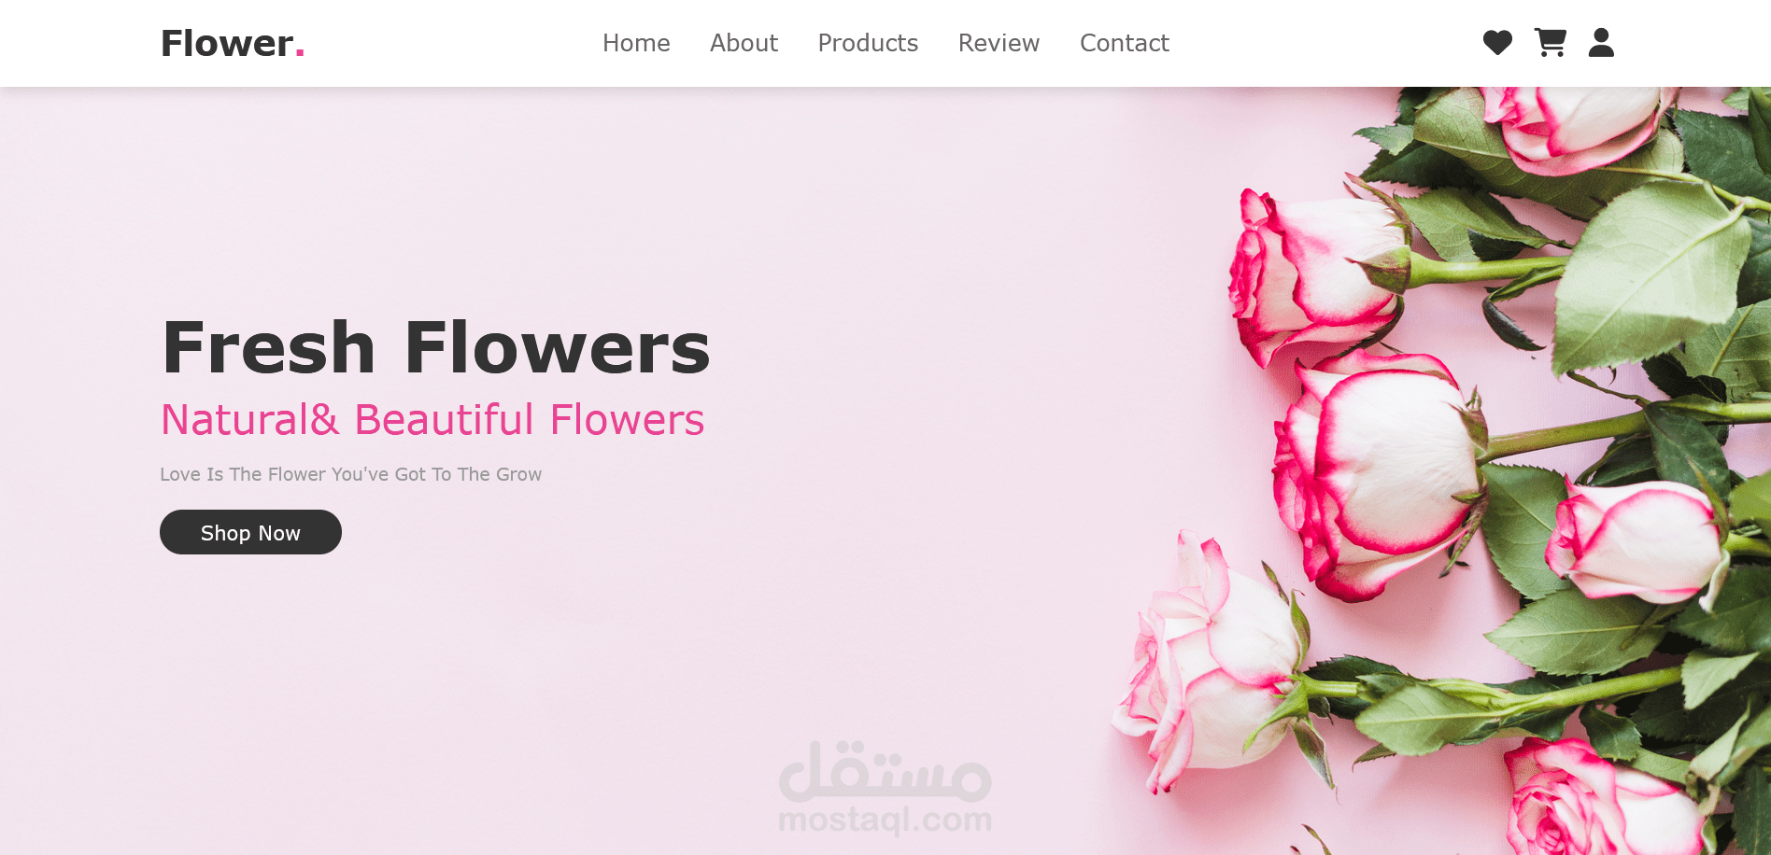
Task: Click the Love Is The Flower tagline
Action: [x=350, y=474]
